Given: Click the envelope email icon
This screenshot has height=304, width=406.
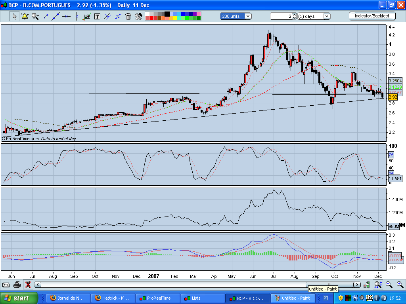Looking at the screenshot, I should (6, 284).
